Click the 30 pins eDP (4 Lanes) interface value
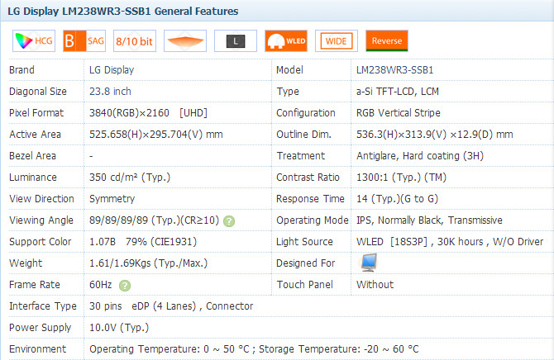Viewport: 554px width, 360px height. point(171,306)
